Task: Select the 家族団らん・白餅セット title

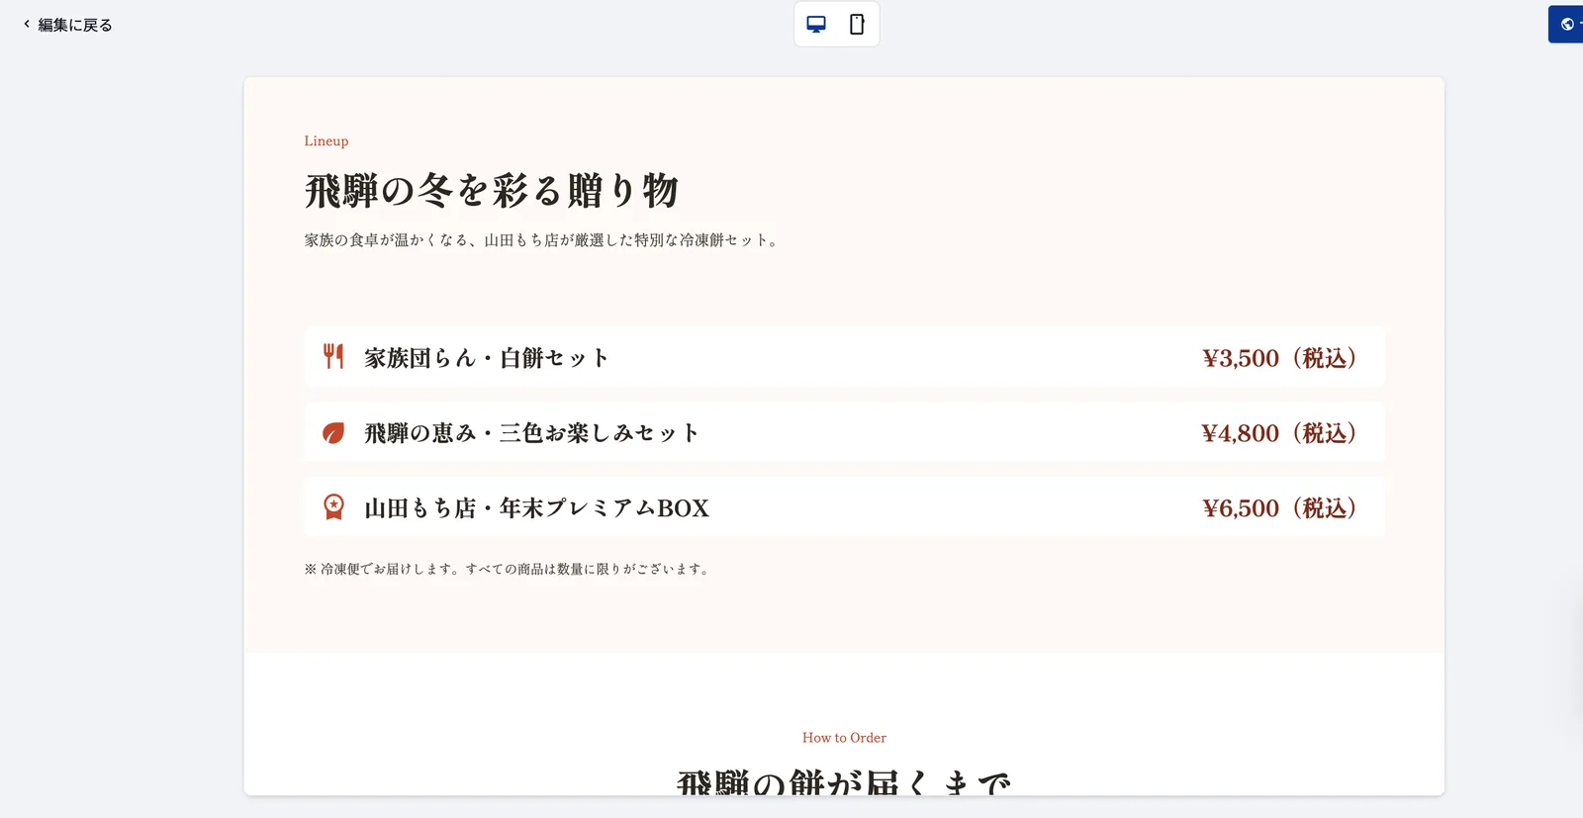Action: pos(486,358)
